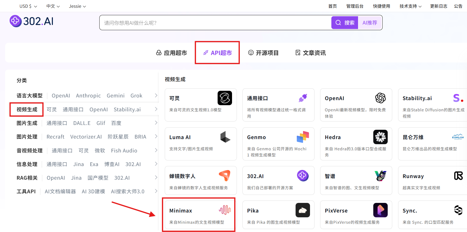Viewport: 467px width, 232px height.
Task: Expand the 信息处理 row chevron
Action: click(x=156, y=164)
